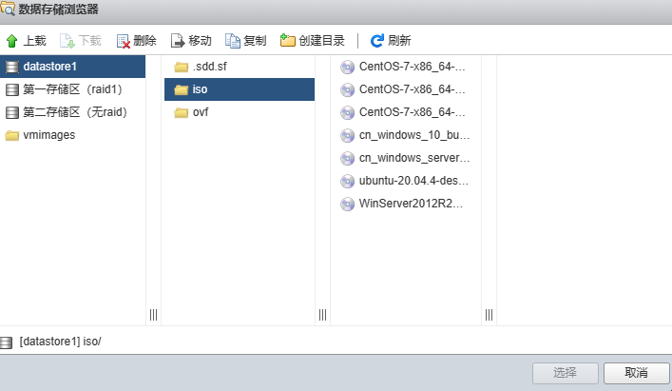This screenshot has width=672, height=391.
Task: Click the 下载 download icon
Action: 67,41
